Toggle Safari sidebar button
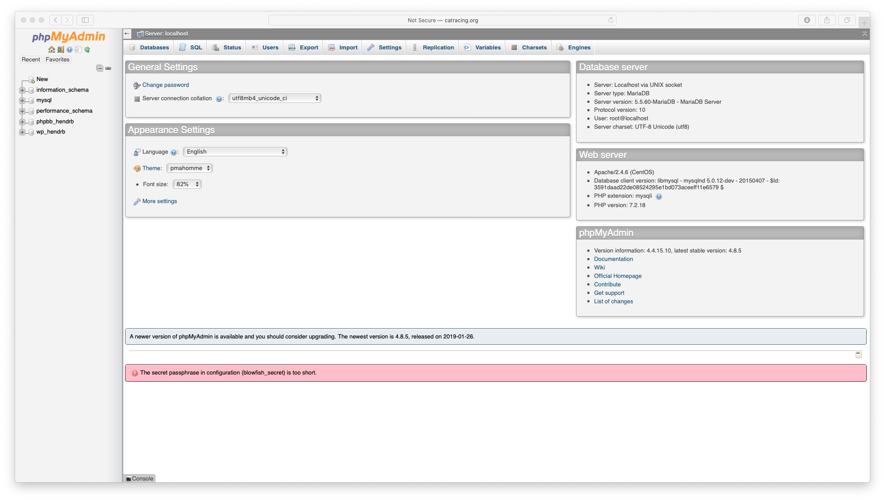Image resolution: width=885 pixels, height=501 pixels. [x=85, y=20]
